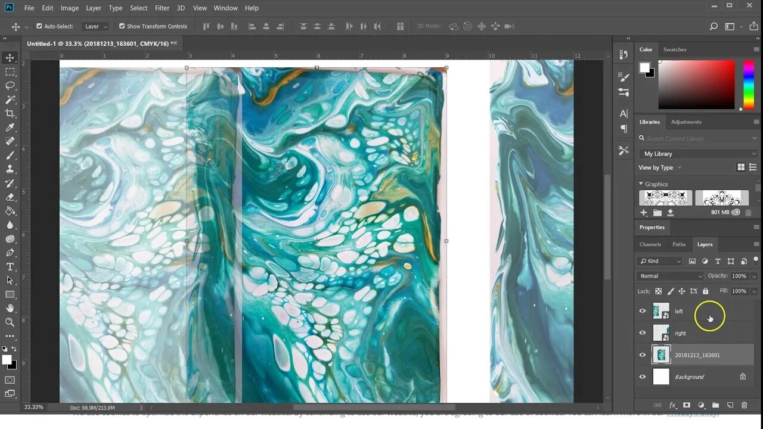The height and width of the screenshot is (429, 763).
Task: Toggle lock all padlock icon
Action: coord(706,291)
